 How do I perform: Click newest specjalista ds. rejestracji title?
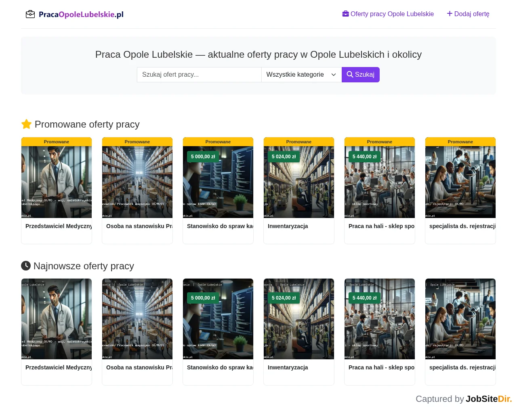tap(462, 367)
